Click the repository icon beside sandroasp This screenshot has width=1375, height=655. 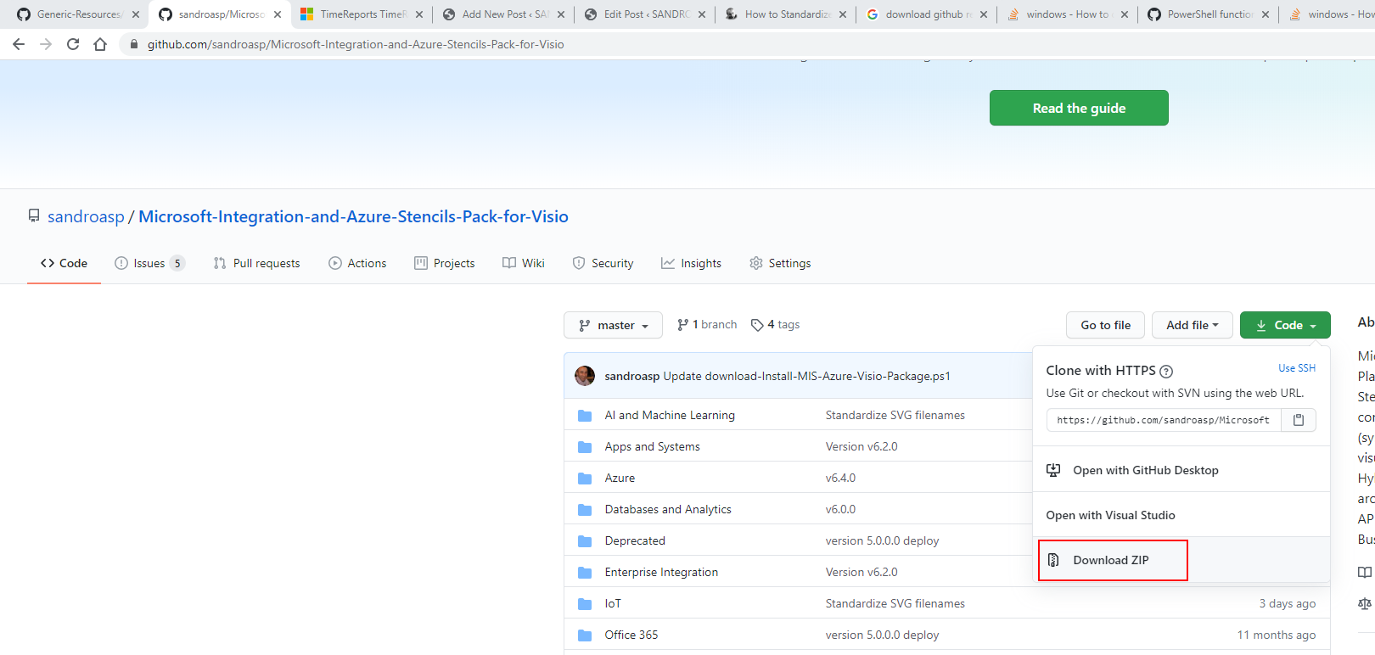[x=34, y=216]
